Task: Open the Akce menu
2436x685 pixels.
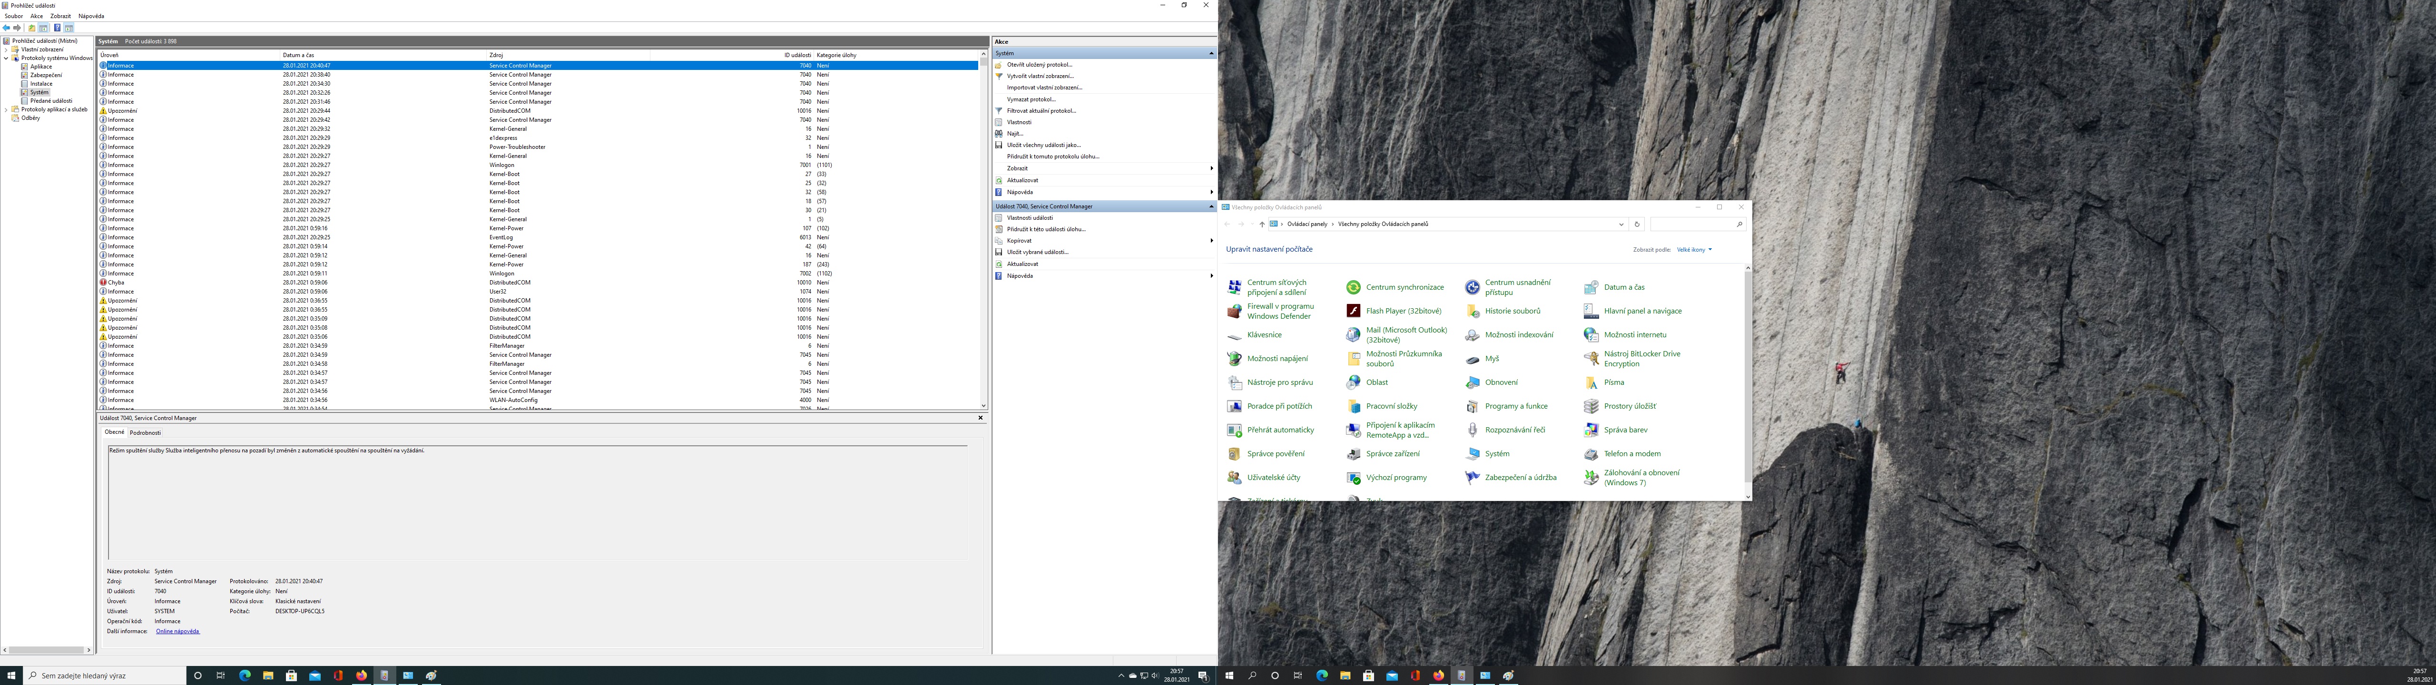Action: point(36,16)
